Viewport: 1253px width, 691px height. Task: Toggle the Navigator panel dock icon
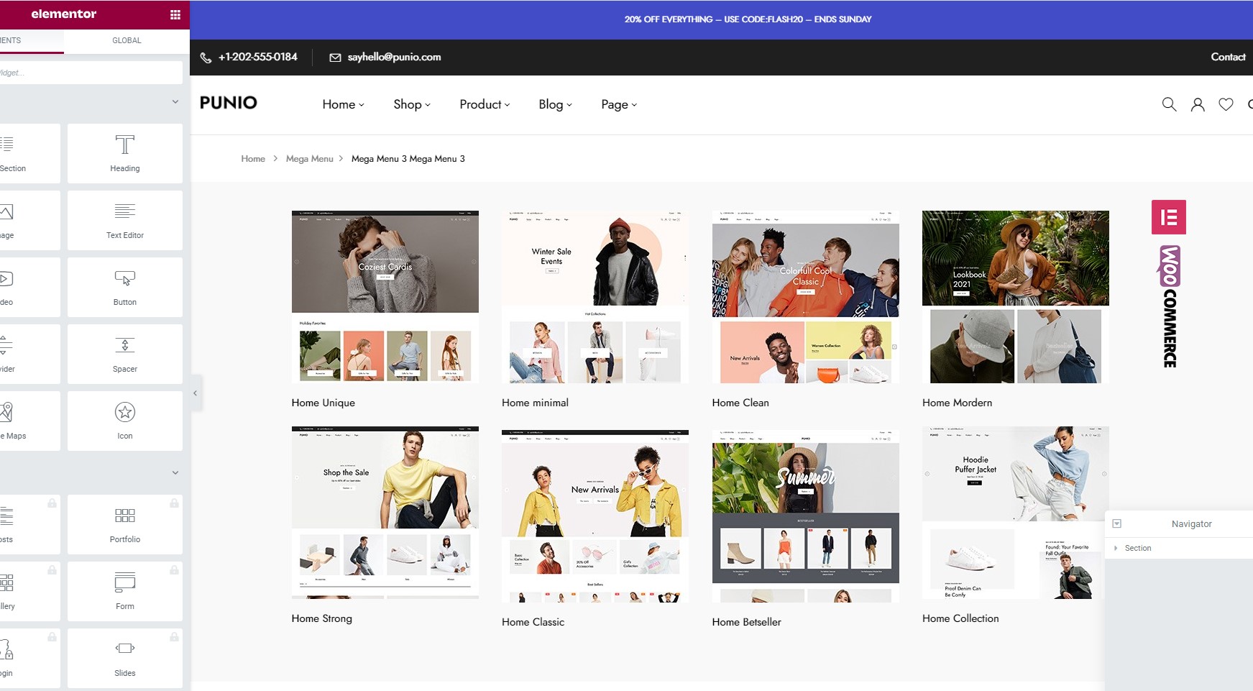[1116, 523]
